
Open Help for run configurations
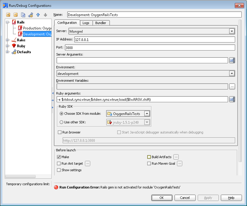point(231,198)
